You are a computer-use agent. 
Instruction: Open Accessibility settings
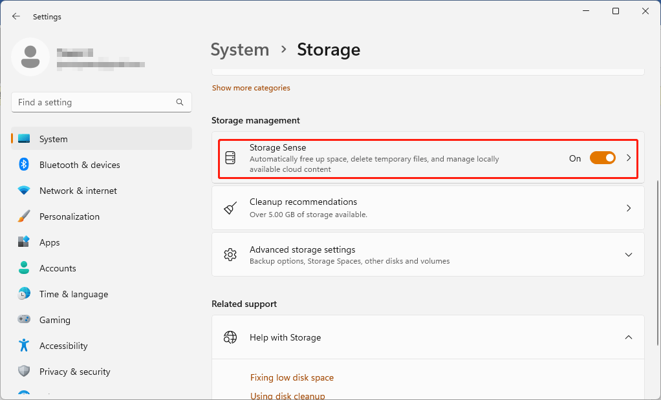click(63, 346)
